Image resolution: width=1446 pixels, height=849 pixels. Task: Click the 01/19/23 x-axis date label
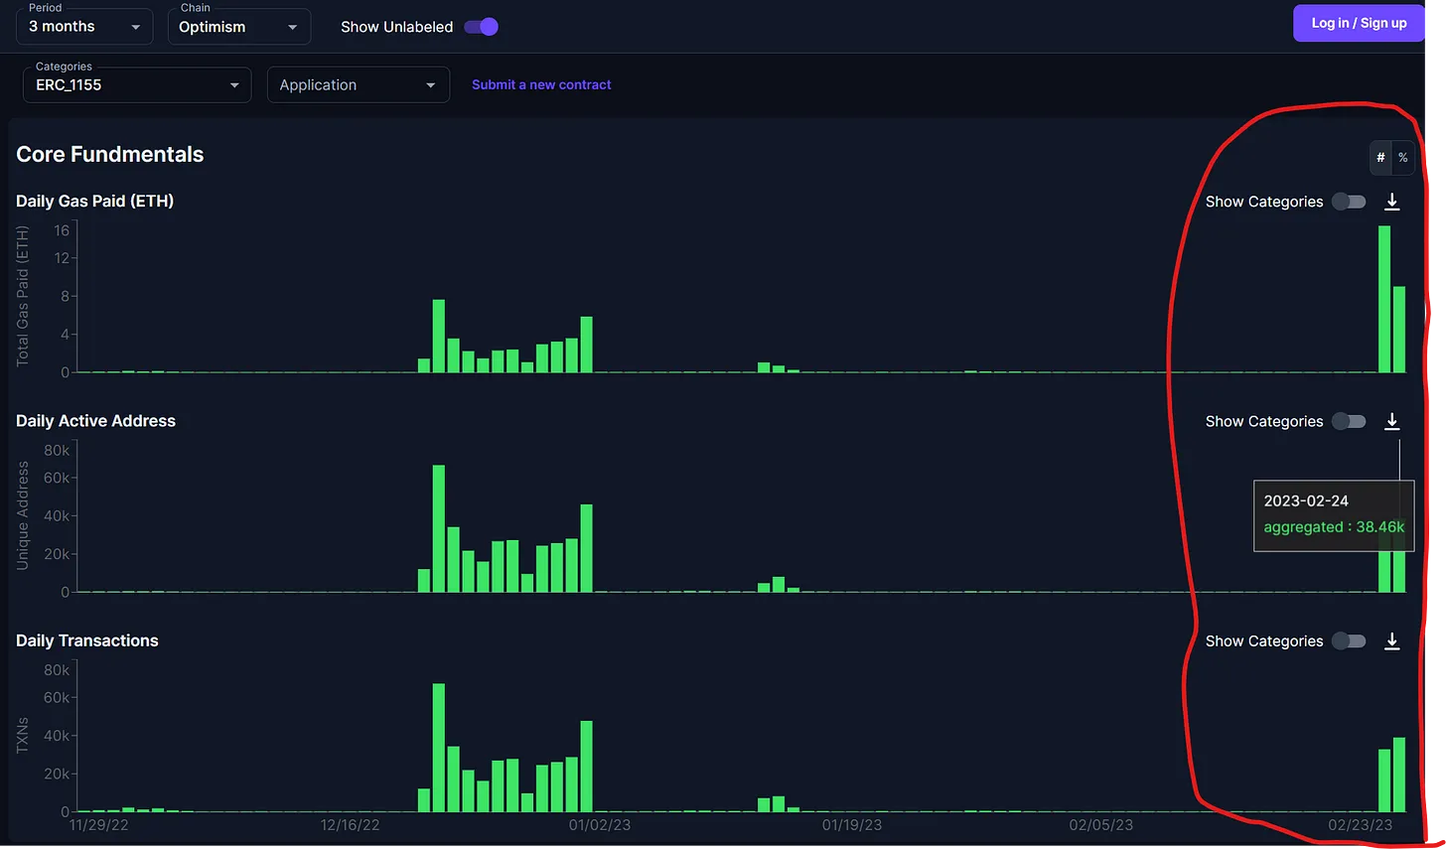[852, 825]
